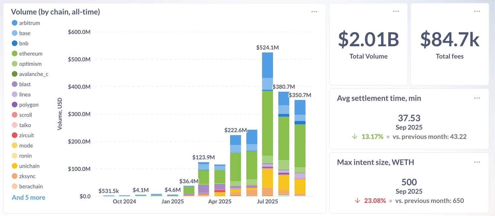Toggle the berachain legend entry
495x216 pixels.
(x=31, y=187)
